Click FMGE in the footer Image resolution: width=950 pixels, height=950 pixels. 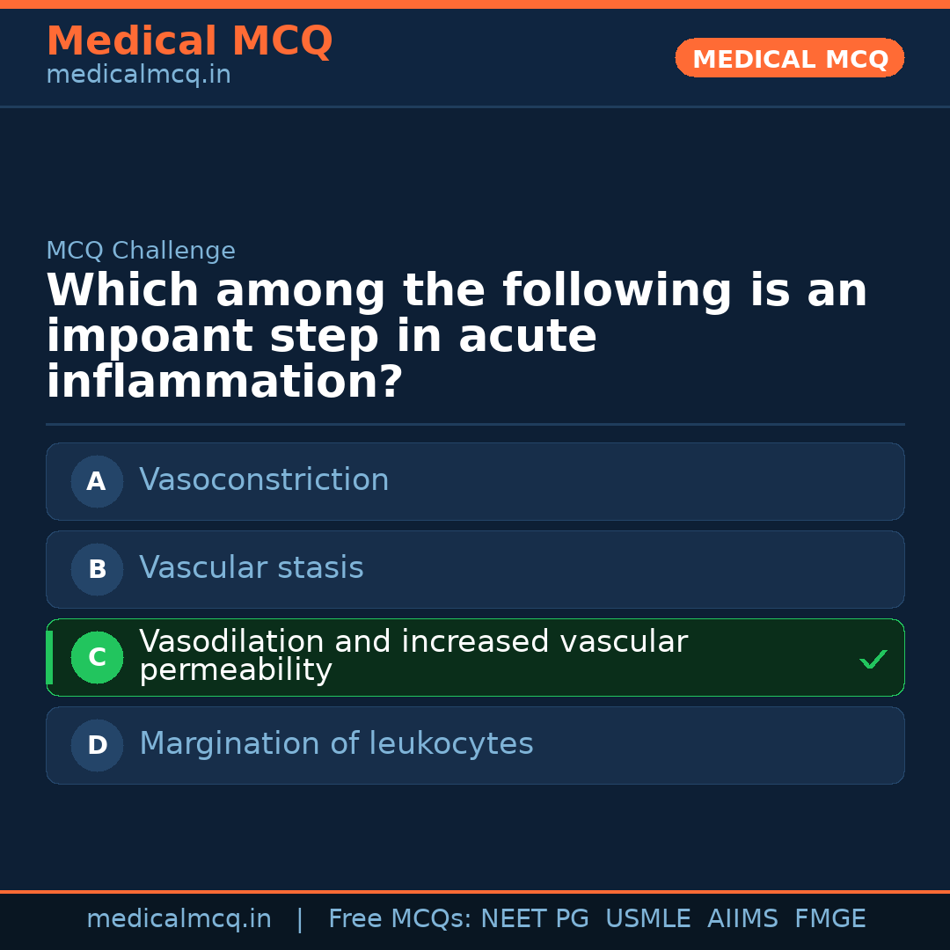830,919
